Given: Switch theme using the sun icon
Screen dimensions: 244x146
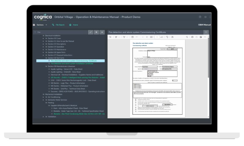Looking at the screenshot, I should tap(205, 17).
